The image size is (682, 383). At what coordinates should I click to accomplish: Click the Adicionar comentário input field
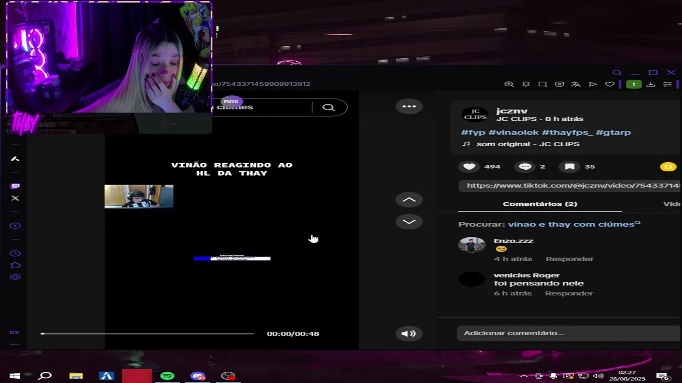coord(569,333)
